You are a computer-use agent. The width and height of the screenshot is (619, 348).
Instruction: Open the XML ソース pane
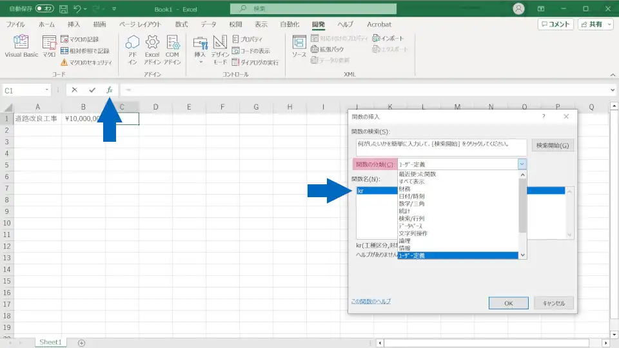click(299, 47)
